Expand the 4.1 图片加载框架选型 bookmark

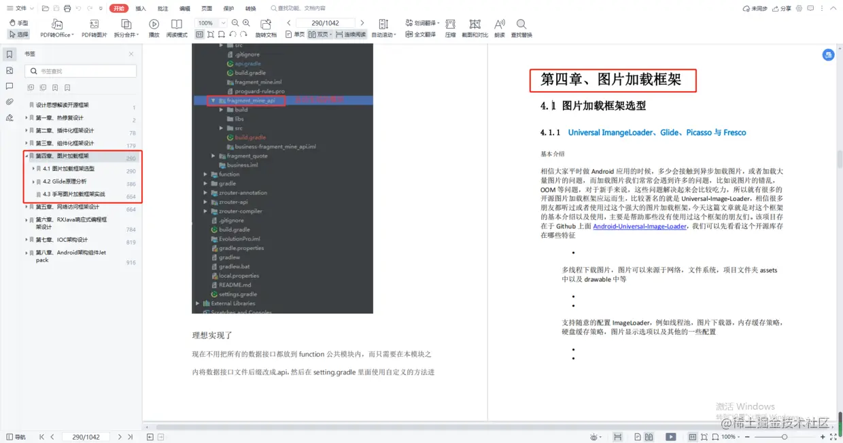(33, 169)
